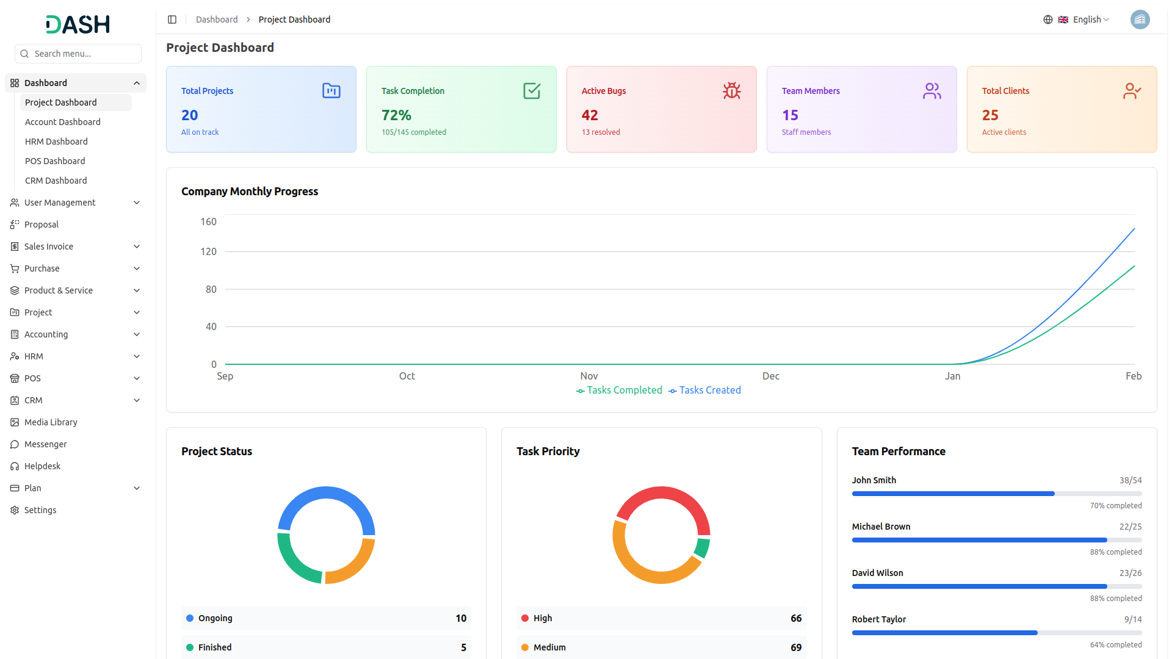Toggle Tasks Completed legend series
Viewport: 1172px width, 659px height.
coord(620,391)
